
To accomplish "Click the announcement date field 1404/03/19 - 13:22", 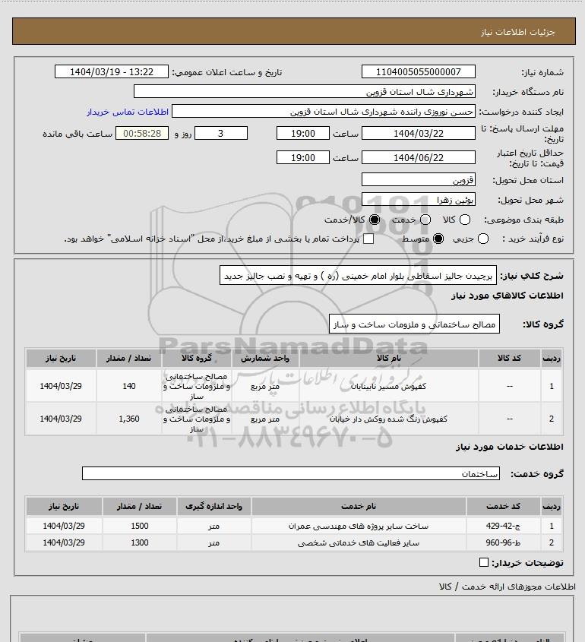I will (x=112, y=71).
